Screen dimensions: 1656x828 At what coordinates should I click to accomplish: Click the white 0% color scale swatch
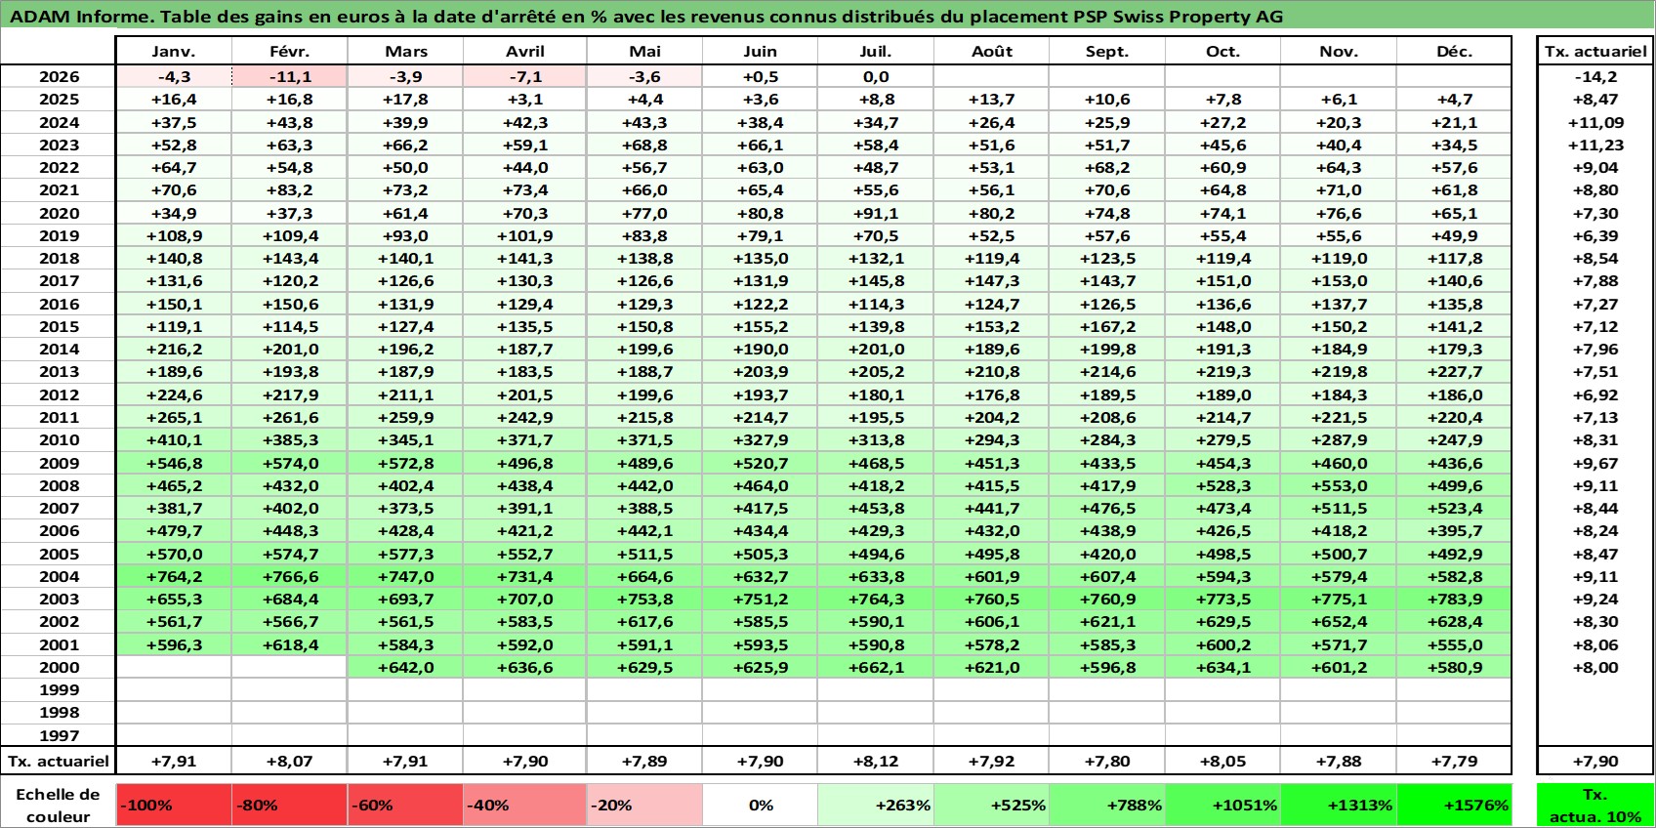(x=760, y=806)
